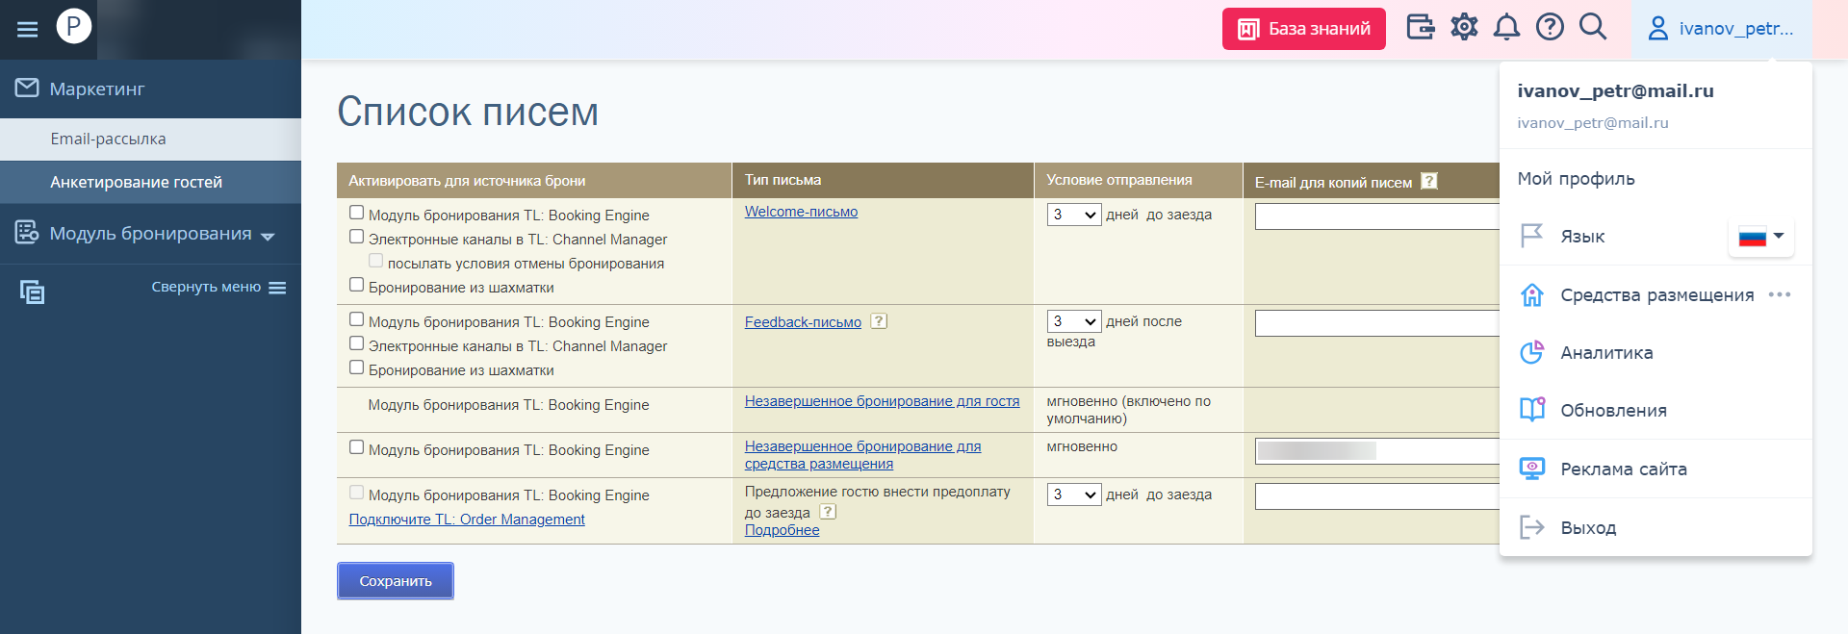Viewport: 1848px width, 634px height.
Task: Click the База знаний button
Action: coord(1303,29)
